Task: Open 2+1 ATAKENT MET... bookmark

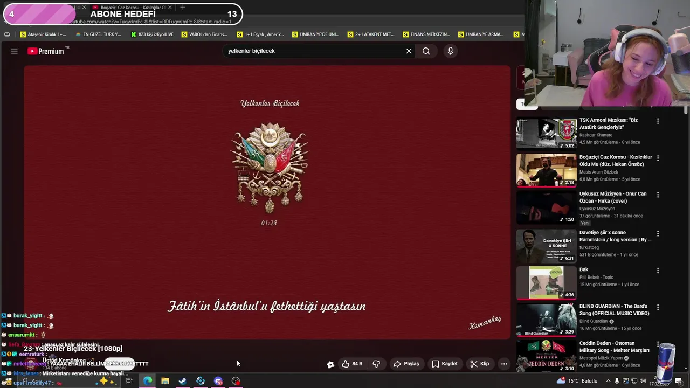Action: [x=371, y=34]
